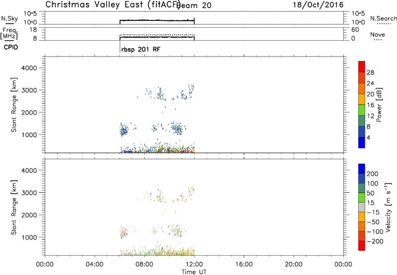The height and width of the screenshot is (275, 397).
Task: Click the '4' Power colorbar tick label
Action: (x=368, y=138)
